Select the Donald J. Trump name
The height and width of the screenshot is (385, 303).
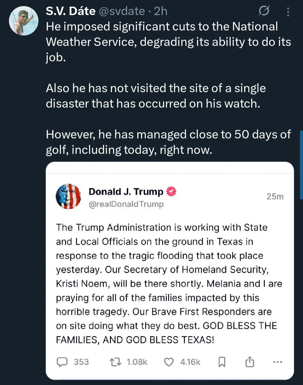[126, 192]
